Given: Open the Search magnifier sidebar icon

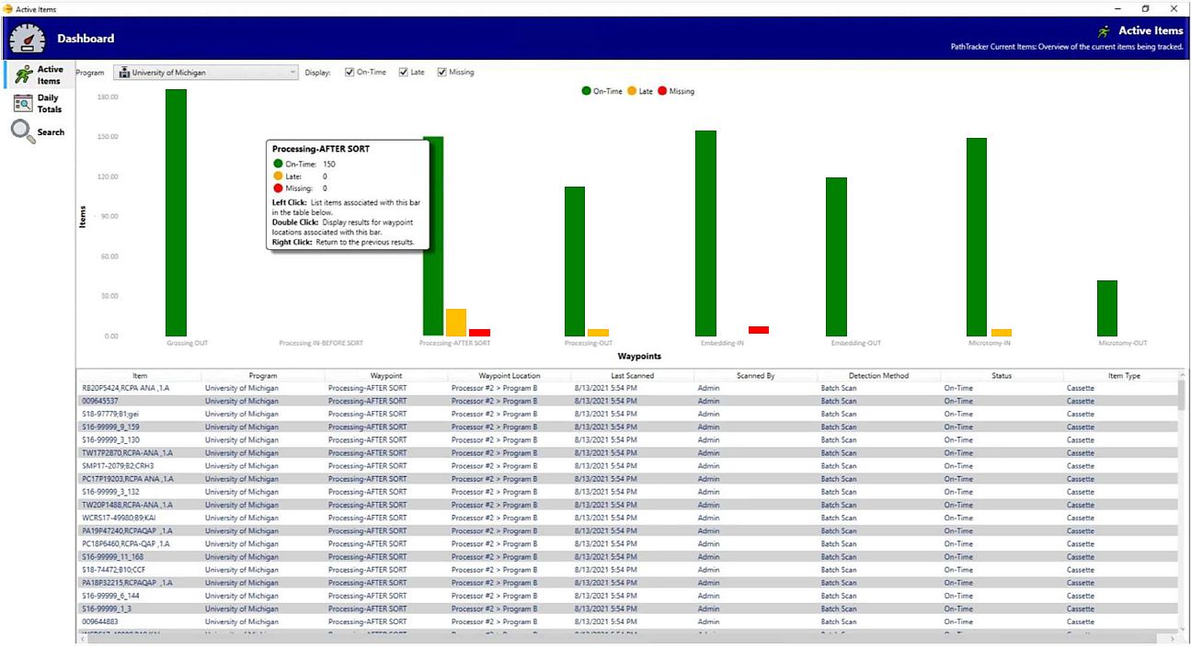Looking at the screenshot, I should (23, 131).
